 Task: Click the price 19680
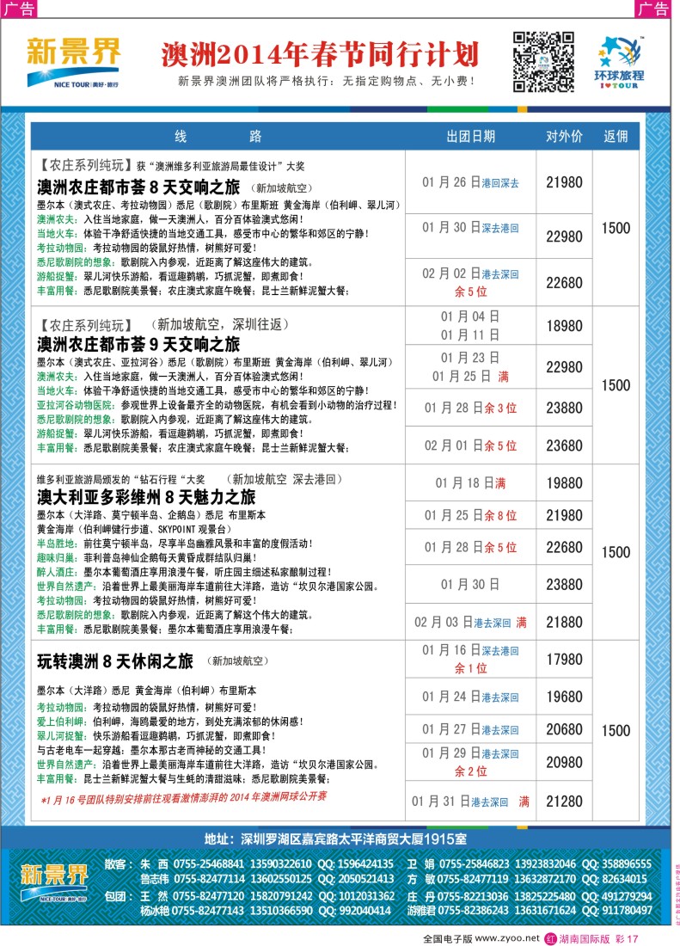564,697
